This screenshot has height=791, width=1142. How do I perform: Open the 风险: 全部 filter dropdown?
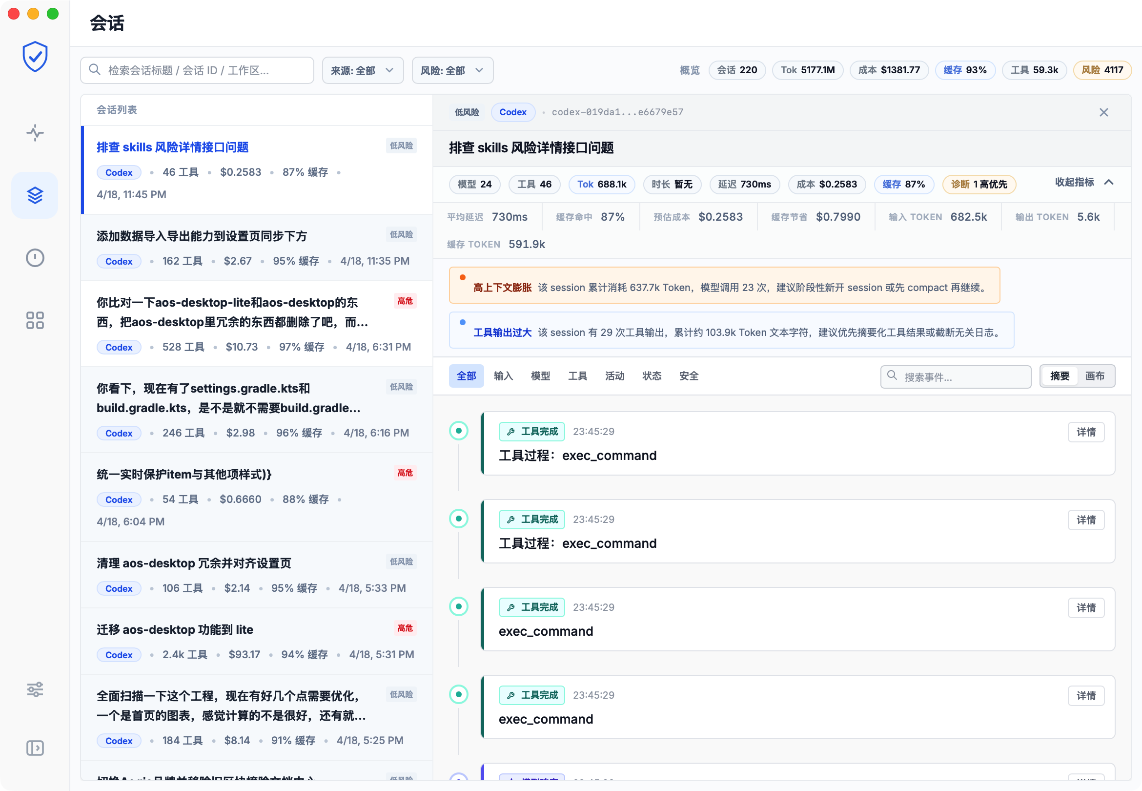click(x=451, y=70)
